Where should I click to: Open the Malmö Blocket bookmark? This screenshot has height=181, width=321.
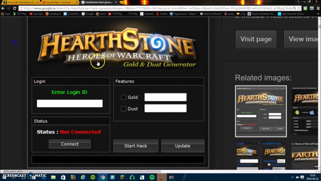211,14
